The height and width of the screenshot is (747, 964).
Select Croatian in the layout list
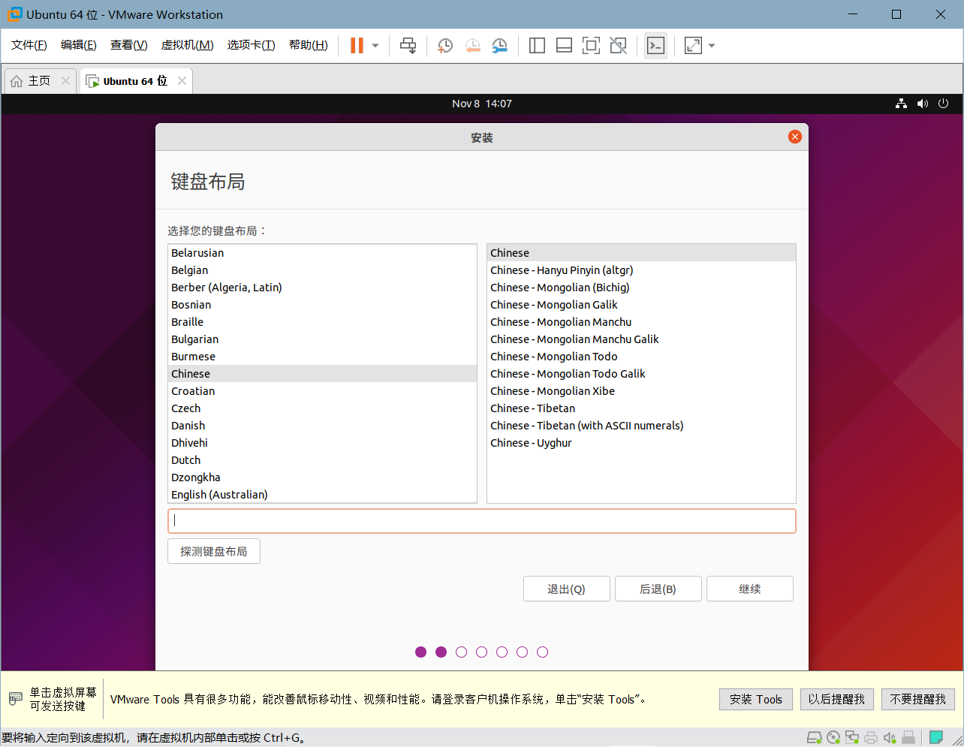click(323, 391)
